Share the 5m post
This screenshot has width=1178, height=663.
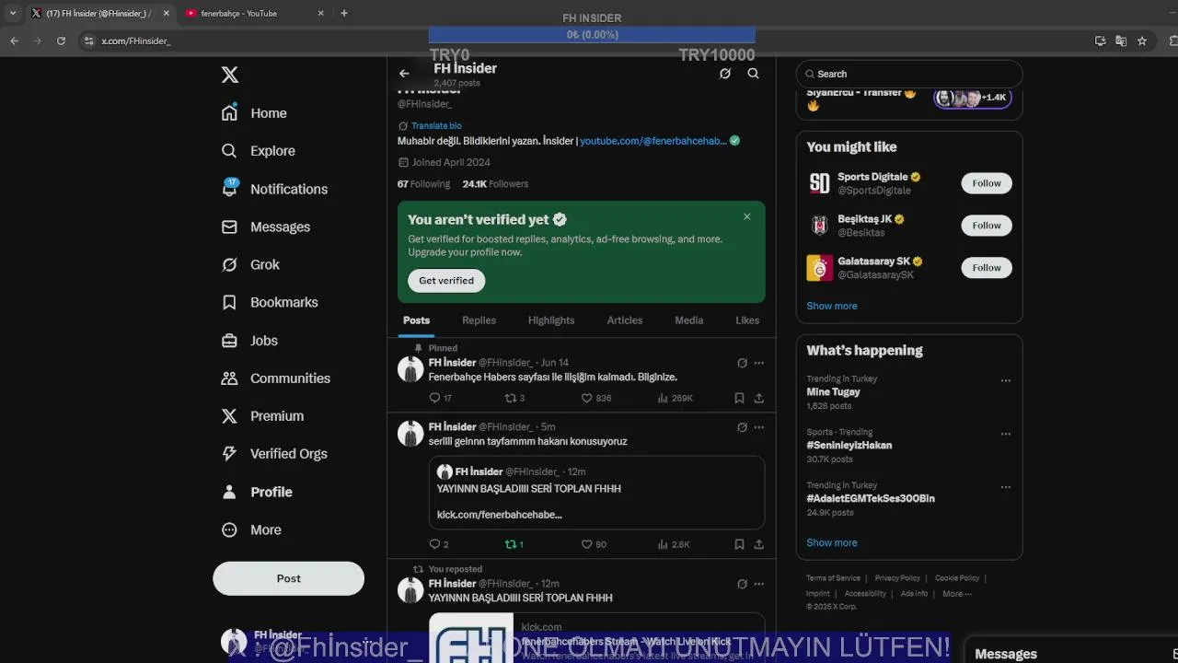[x=759, y=545]
